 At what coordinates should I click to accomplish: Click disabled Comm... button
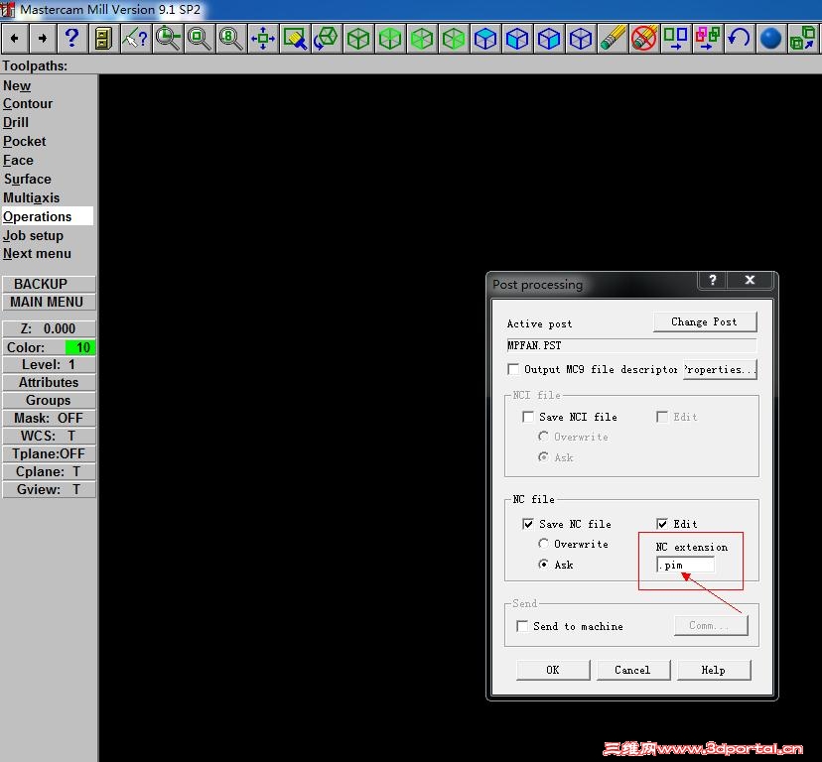[711, 625]
